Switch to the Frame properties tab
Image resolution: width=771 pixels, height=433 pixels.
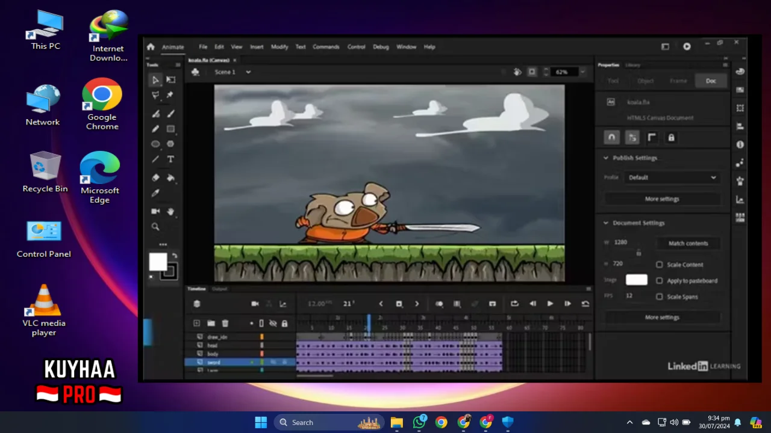click(678, 81)
